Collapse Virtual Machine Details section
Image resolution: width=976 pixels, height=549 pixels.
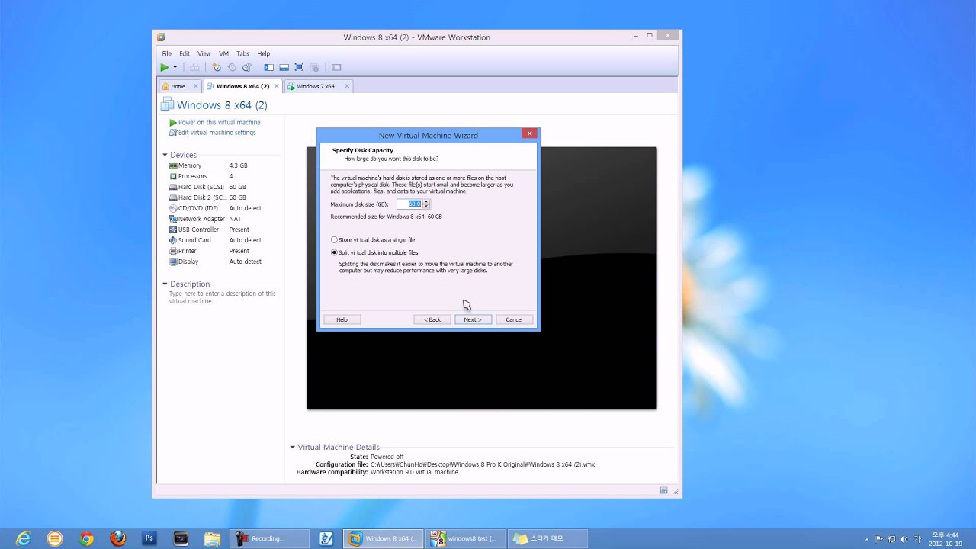(x=292, y=447)
